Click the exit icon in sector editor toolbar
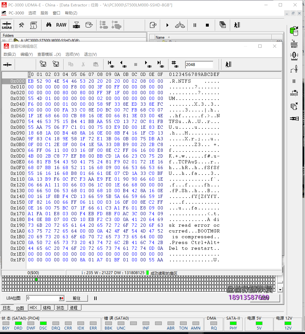This screenshot has width=305, height=334. coord(229,64)
